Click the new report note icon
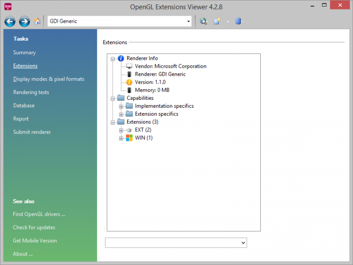 (217, 21)
